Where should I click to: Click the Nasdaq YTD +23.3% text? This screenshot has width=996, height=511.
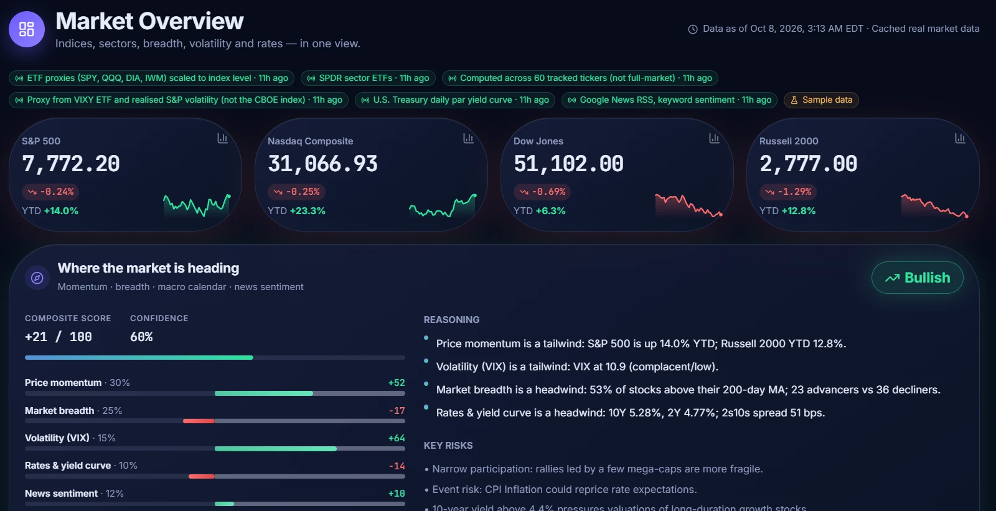click(296, 211)
